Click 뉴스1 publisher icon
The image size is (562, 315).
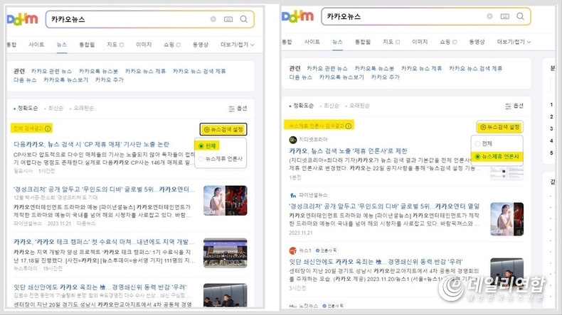[x=293, y=250]
